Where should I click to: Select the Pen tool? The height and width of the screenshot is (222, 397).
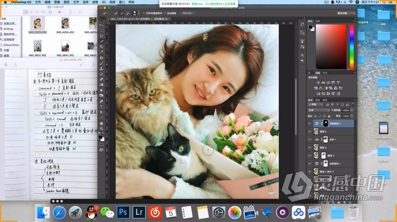(101, 101)
